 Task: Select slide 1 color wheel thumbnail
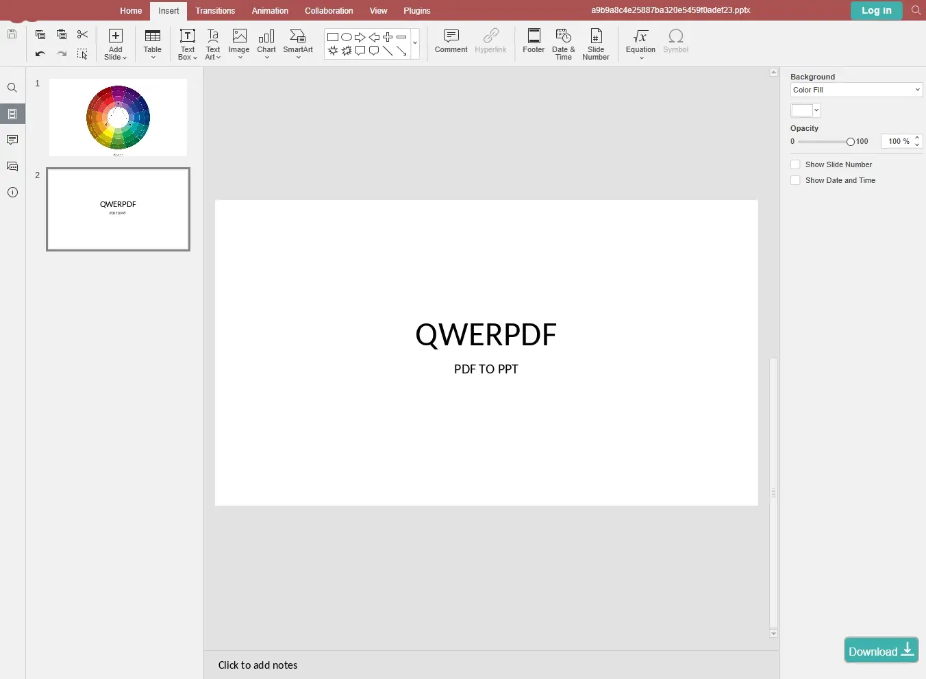tap(118, 117)
